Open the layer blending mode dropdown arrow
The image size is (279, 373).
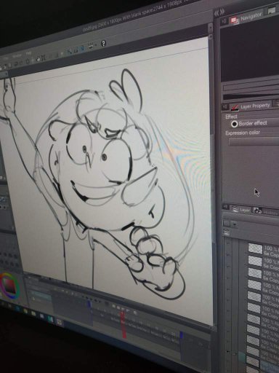click(234, 224)
